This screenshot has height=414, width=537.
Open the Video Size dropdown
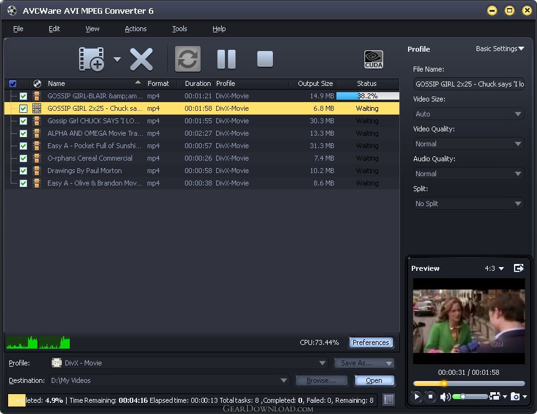[x=468, y=114]
